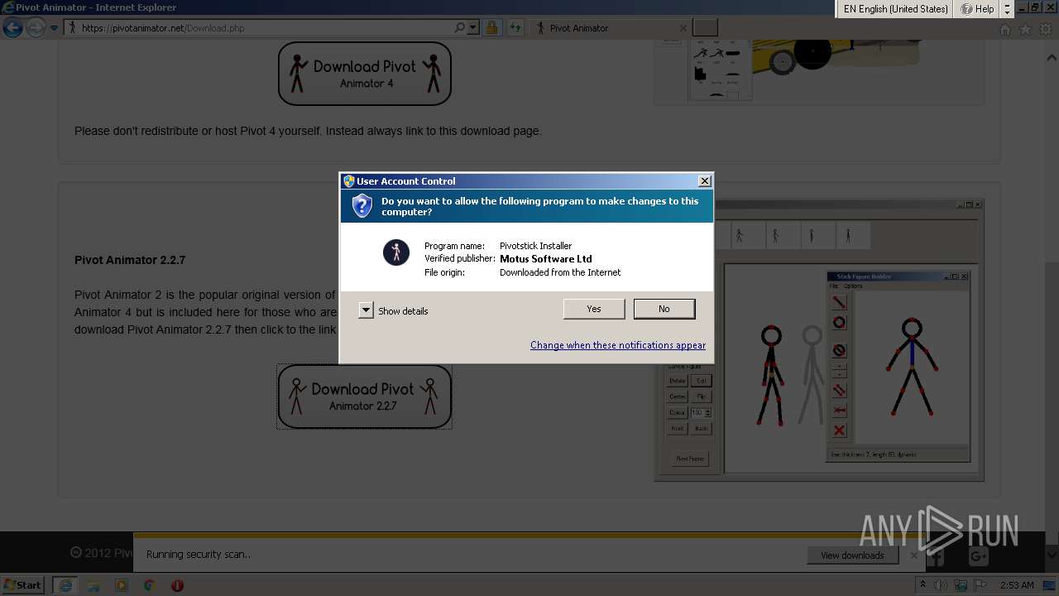Click the UAC shield question icon
The height and width of the screenshot is (596, 1059).
(362, 206)
